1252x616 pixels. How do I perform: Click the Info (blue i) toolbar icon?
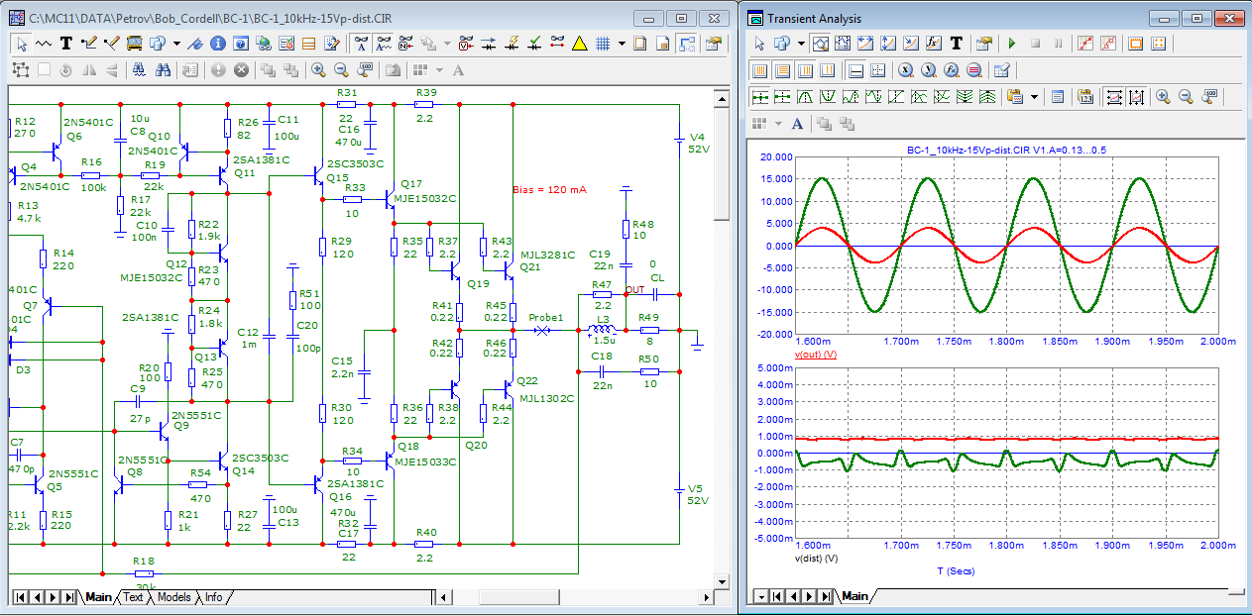(217, 44)
